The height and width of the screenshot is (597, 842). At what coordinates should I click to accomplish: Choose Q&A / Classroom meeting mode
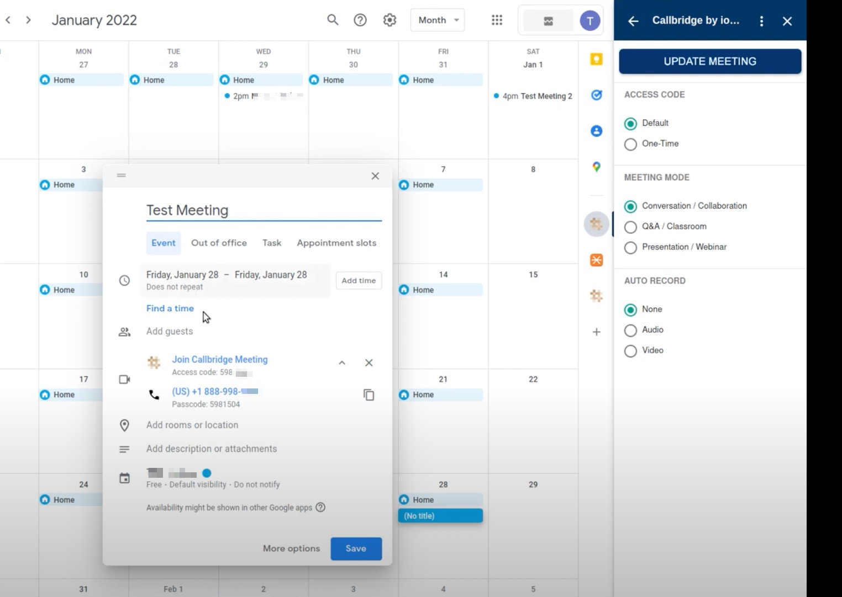click(630, 227)
